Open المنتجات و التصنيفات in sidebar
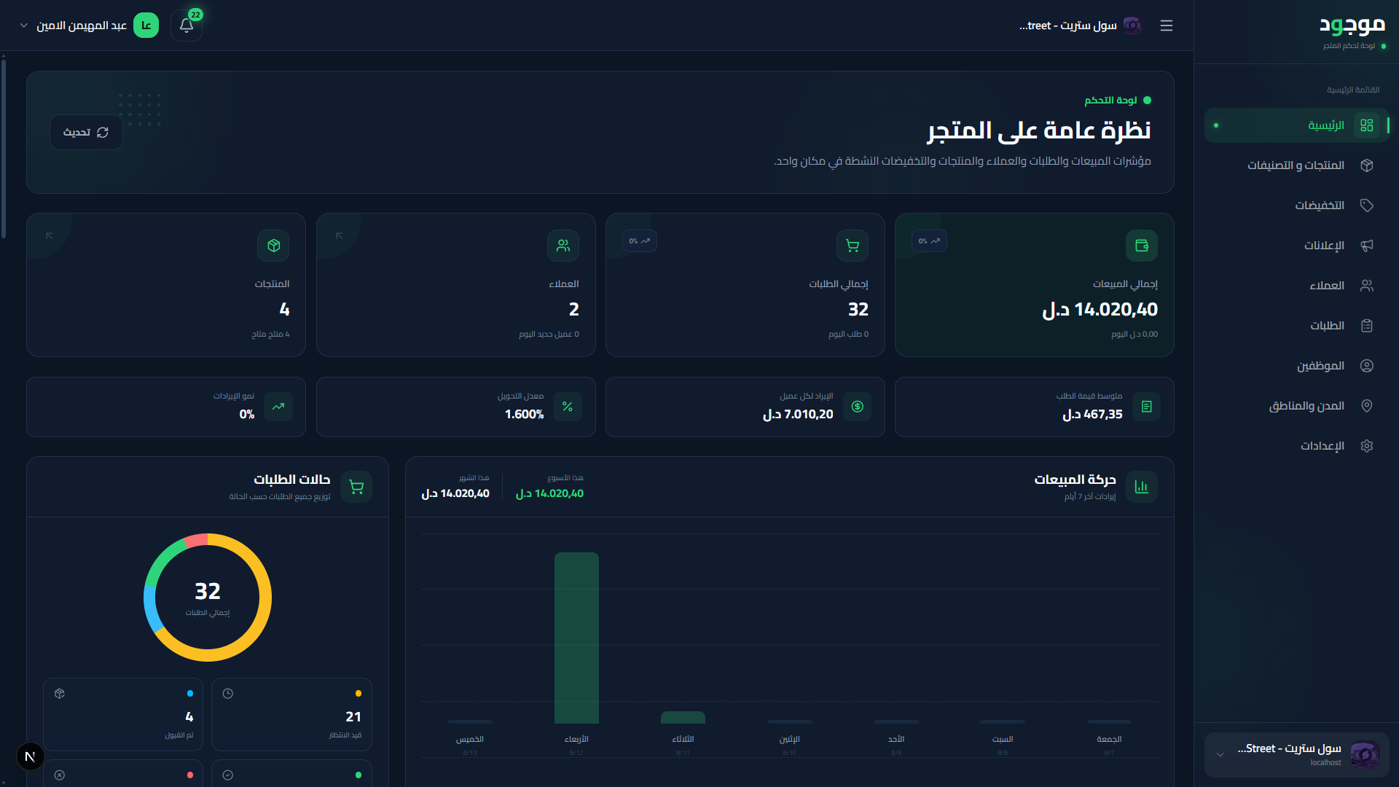Viewport: 1399px width, 787px height. tap(1296, 165)
